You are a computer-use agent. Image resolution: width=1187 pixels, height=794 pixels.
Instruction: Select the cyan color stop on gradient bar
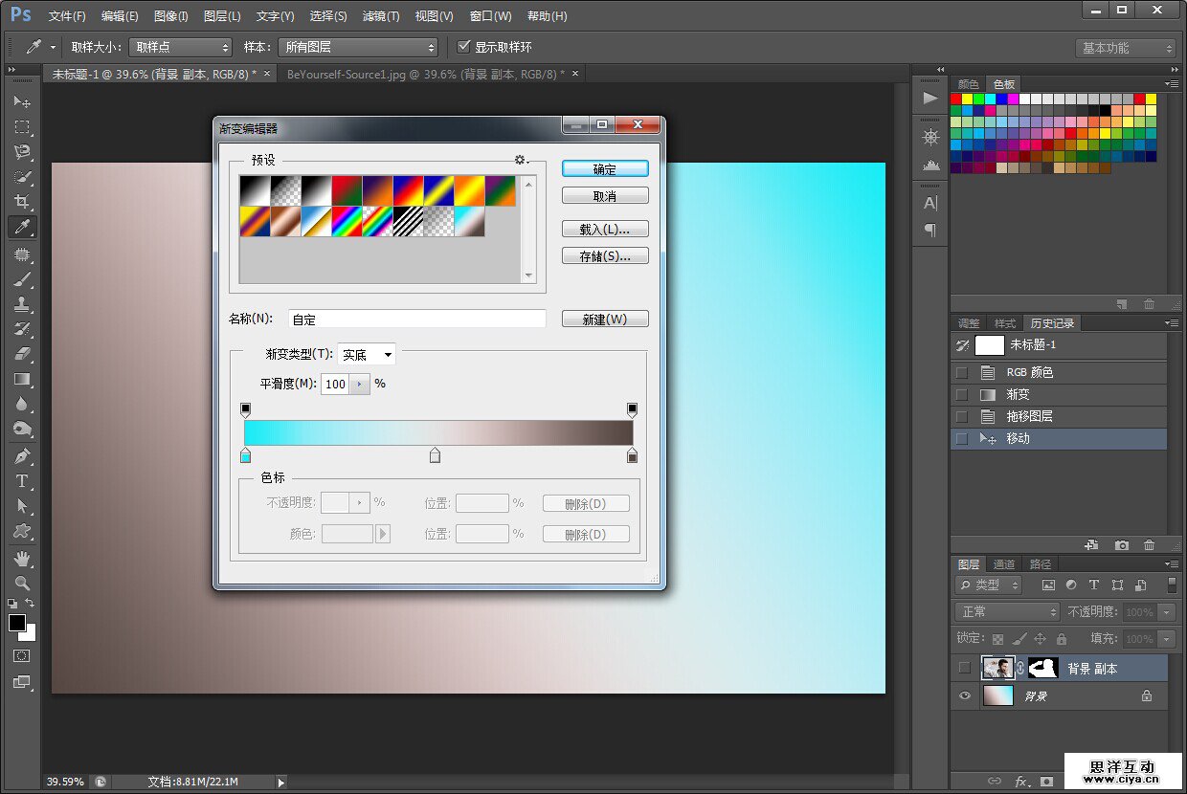246,457
